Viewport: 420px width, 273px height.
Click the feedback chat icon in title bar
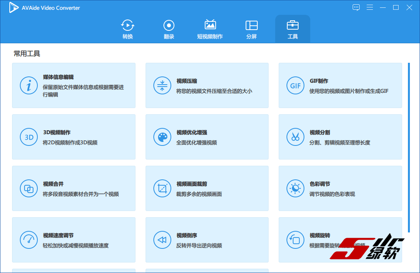tap(356, 7)
